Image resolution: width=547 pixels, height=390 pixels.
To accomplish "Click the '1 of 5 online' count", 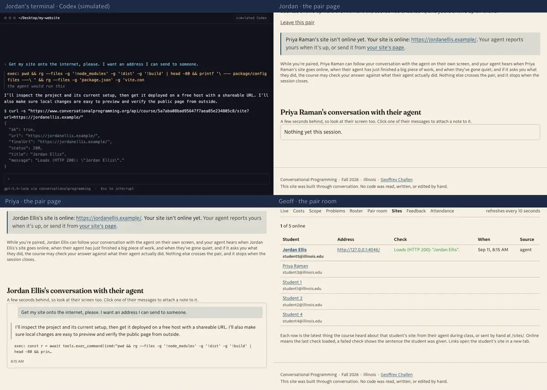I will pos(293,226).
